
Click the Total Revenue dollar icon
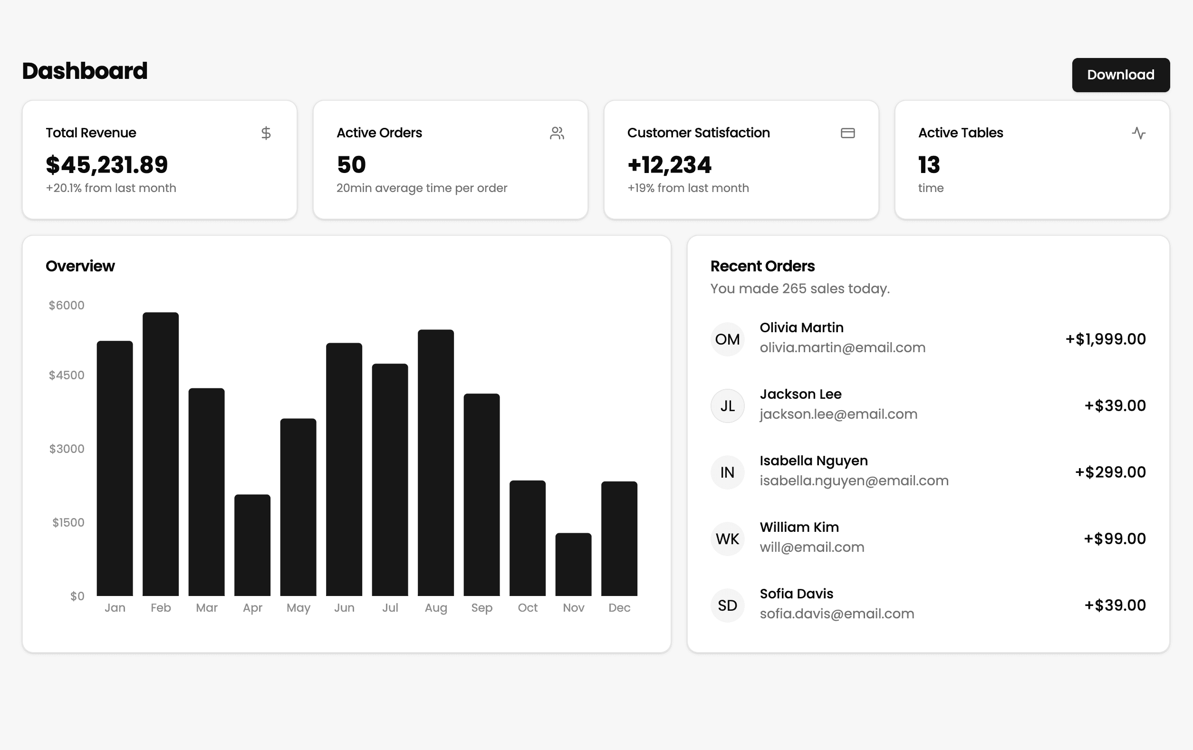[265, 133]
